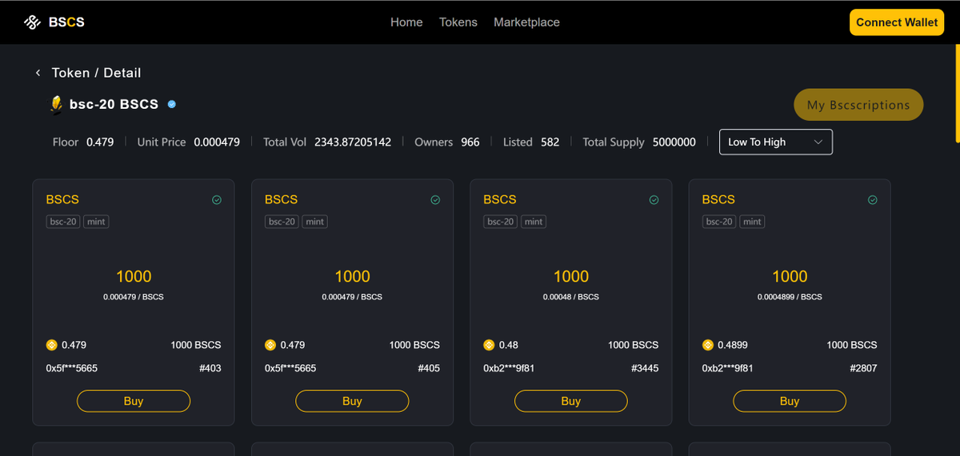Click the Floor 0.479 stat

[83, 142]
